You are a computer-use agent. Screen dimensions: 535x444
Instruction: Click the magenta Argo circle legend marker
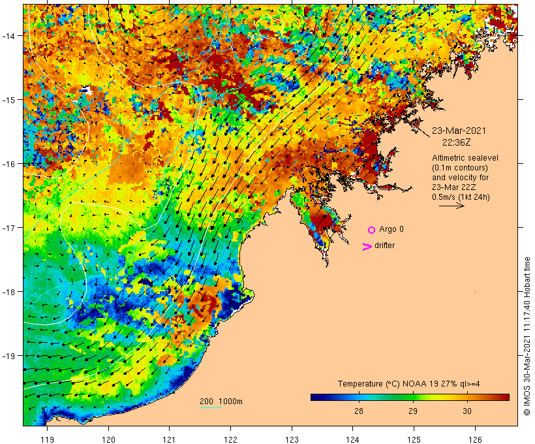(x=372, y=230)
